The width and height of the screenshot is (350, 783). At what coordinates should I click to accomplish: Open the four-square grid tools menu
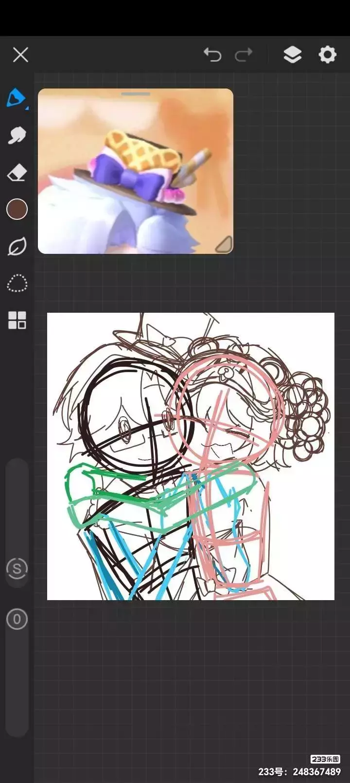pos(17,320)
